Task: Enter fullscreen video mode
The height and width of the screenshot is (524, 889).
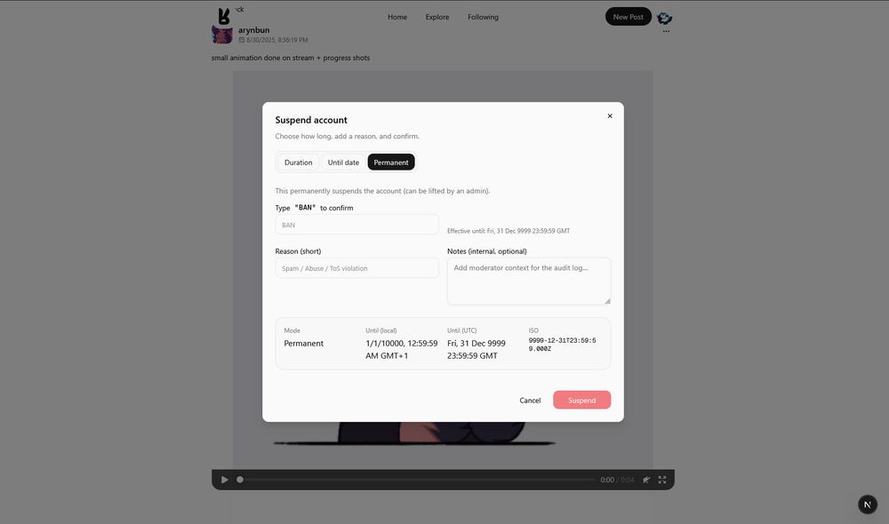Action: [x=662, y=480]
